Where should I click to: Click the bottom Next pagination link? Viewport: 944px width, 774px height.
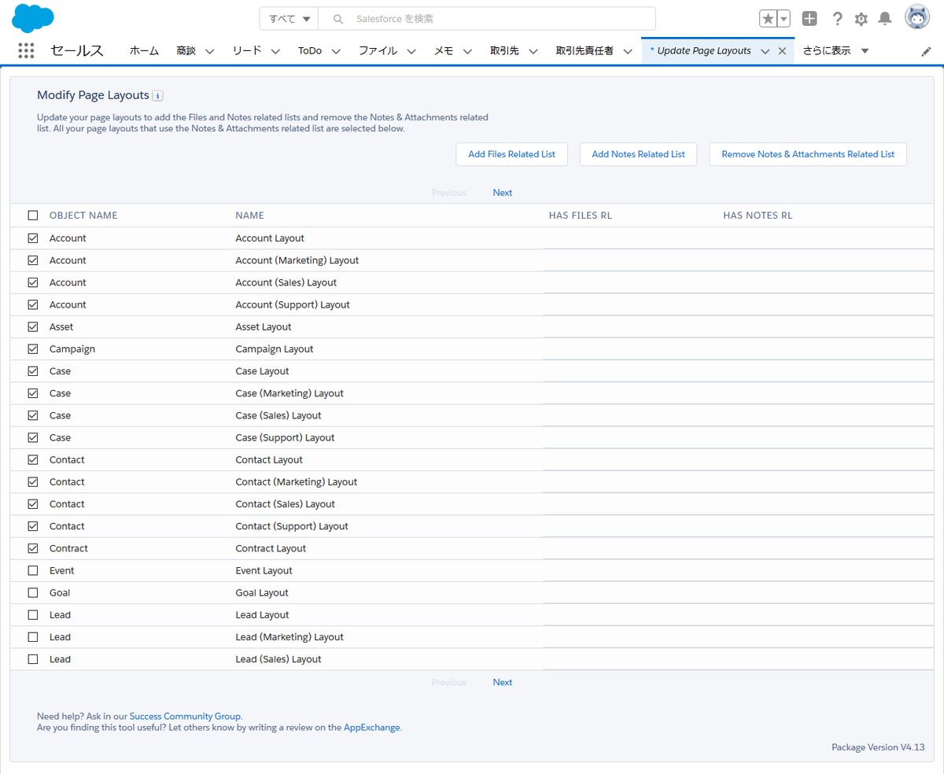coord(503,682)
